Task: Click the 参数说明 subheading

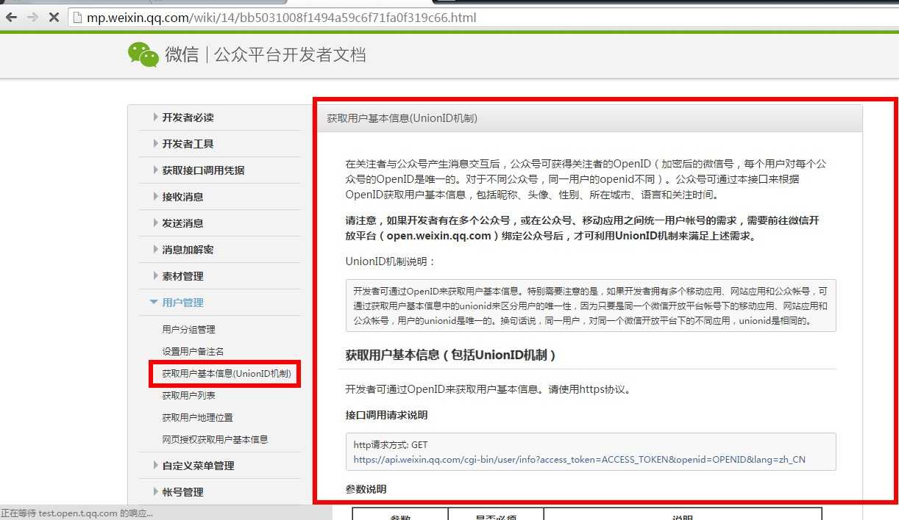Action: [x=366, y=489]
